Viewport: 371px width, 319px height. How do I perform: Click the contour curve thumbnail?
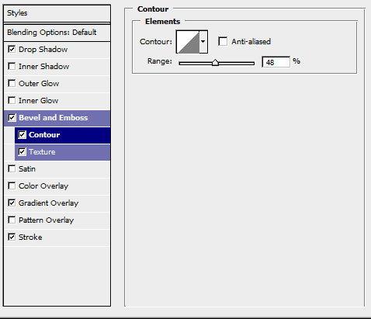[188, 42]
